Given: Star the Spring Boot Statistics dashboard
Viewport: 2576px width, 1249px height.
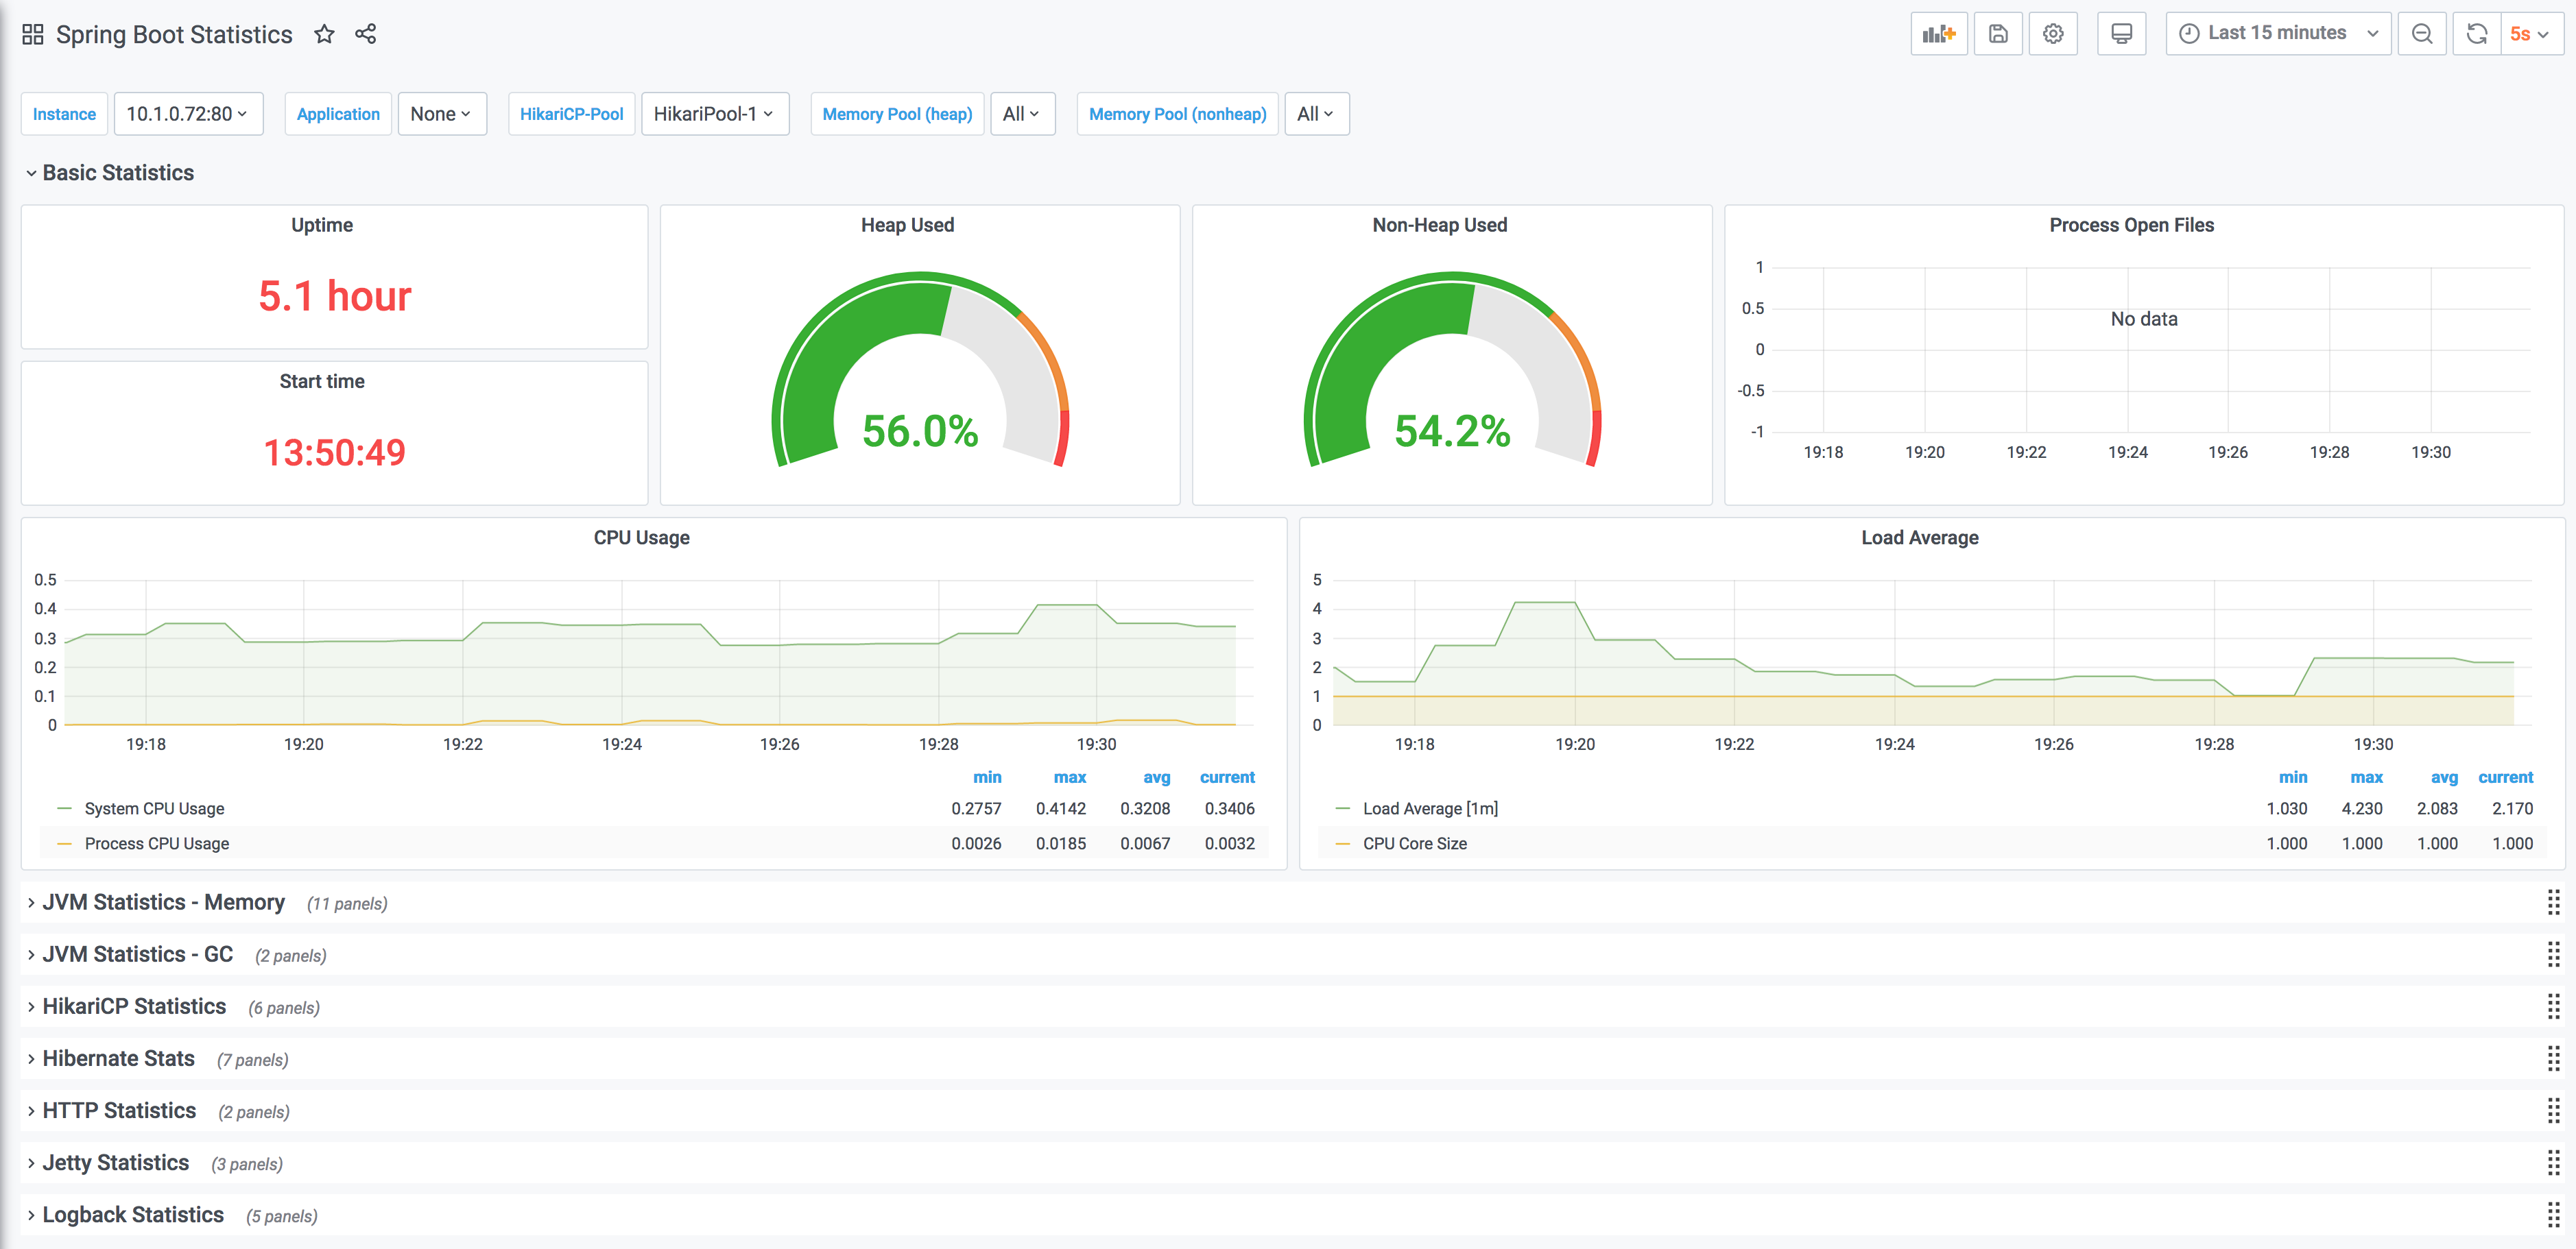Looking at the screenshot, I should tap(324, 35).
